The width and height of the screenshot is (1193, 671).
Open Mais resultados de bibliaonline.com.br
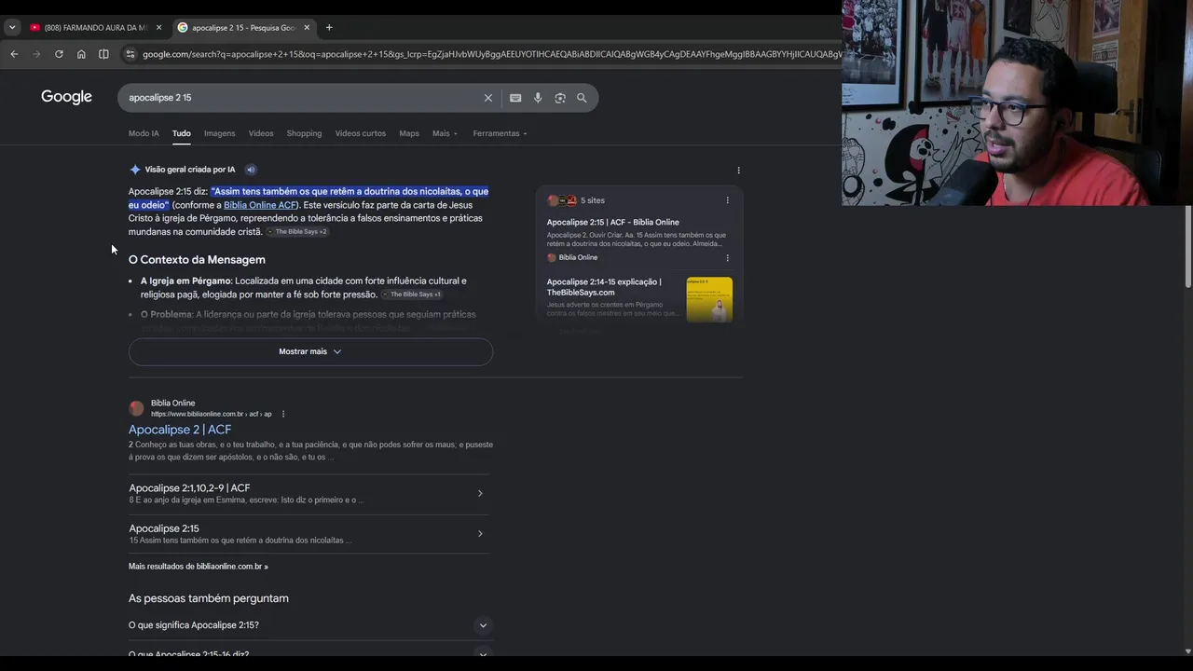(x=199, y=567)
